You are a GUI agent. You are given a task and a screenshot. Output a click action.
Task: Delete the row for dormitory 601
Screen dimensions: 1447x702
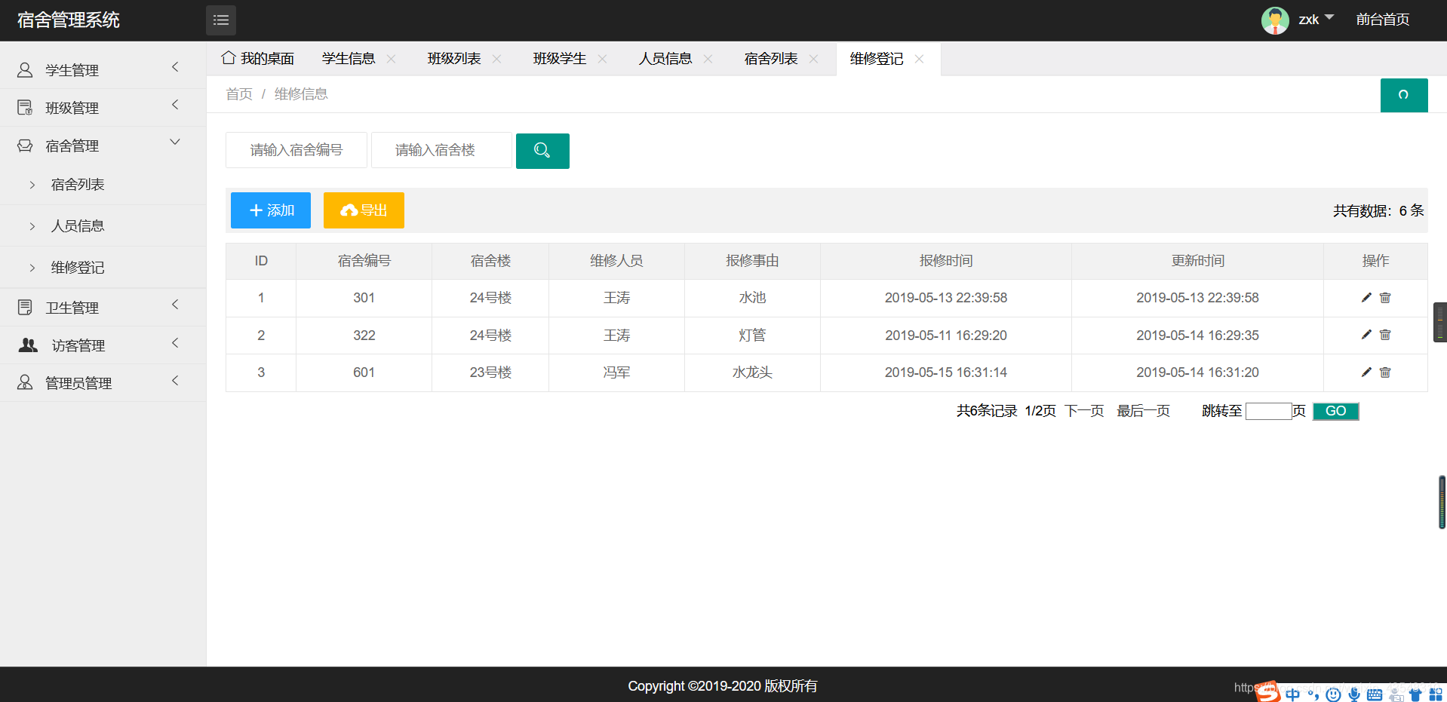1385,372
